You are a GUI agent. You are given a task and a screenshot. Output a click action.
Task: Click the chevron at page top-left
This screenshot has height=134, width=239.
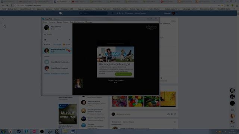pyautogui.click(x=3, y=19)
